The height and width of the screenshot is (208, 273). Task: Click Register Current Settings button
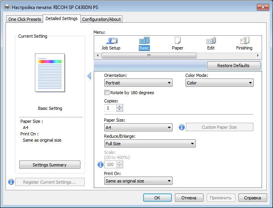click(x=50, y=182)
